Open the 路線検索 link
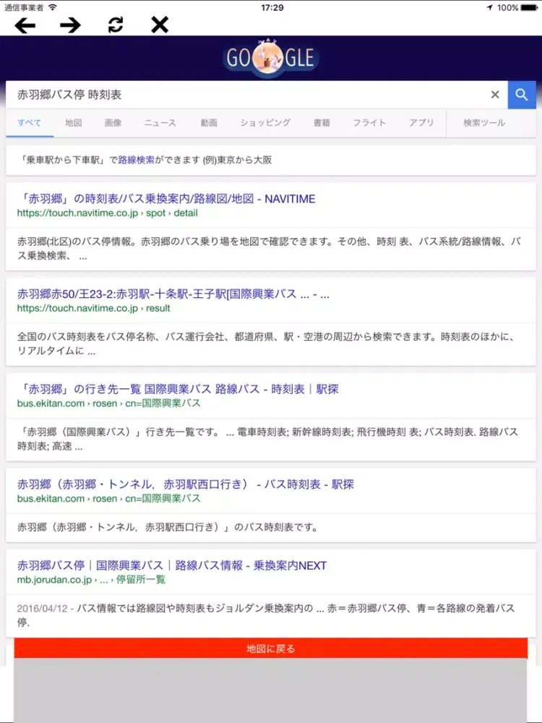Image resolution: width=542 pixels, height=723 pixels. click(136, 160)
